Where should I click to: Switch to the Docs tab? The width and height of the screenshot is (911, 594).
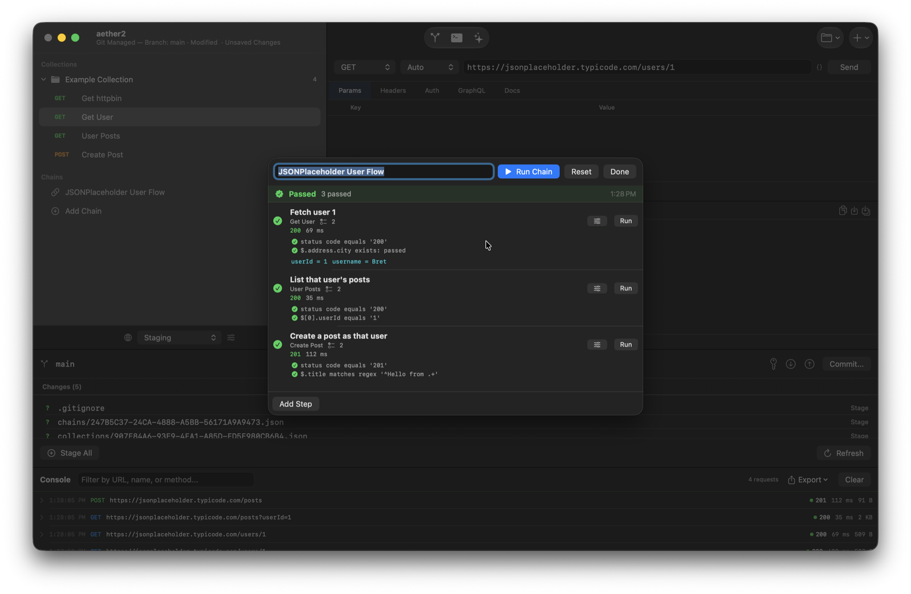click(512, 91)
